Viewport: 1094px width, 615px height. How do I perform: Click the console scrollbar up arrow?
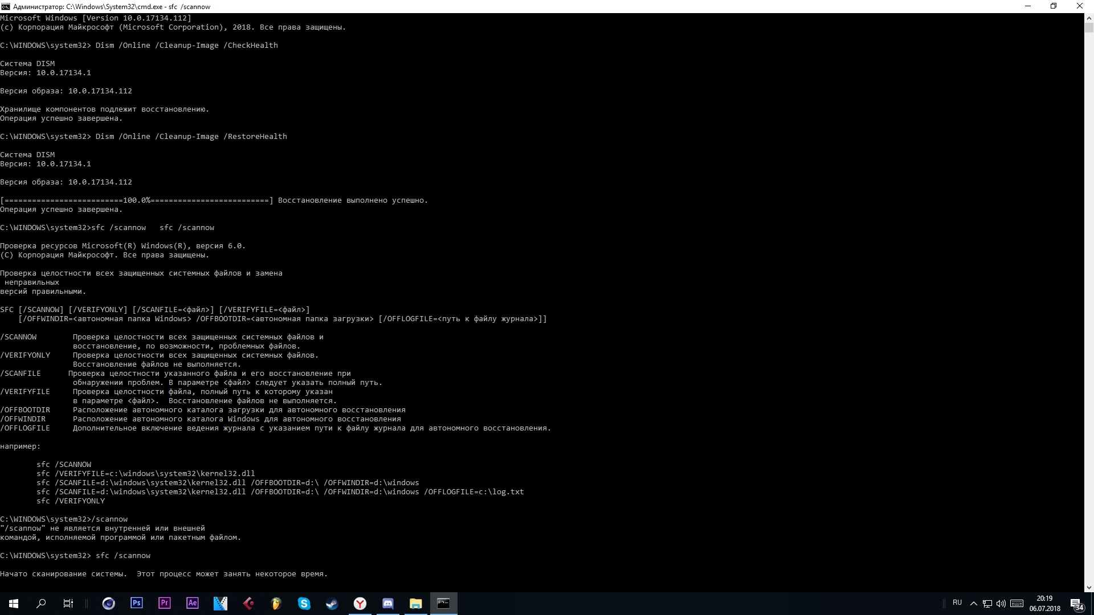1089,18
